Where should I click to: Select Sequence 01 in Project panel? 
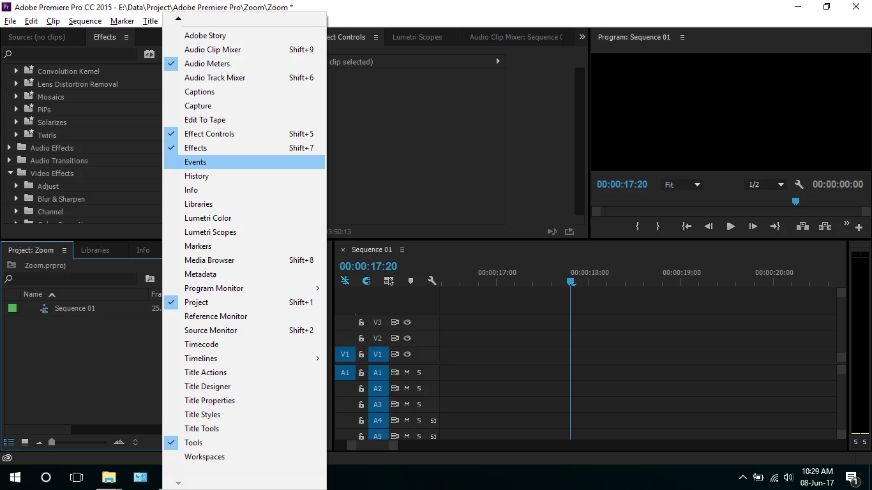pos(75,308)
